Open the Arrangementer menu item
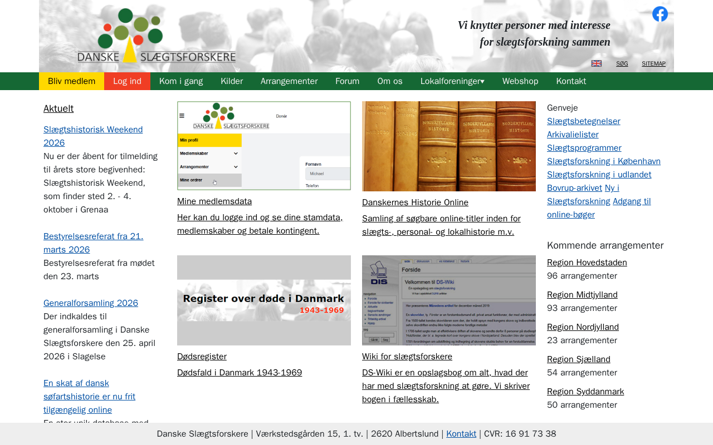 289,81
